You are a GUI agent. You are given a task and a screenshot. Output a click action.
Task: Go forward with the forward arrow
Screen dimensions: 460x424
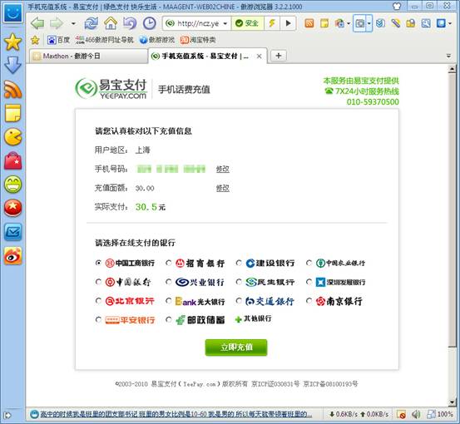click(57, 23)
